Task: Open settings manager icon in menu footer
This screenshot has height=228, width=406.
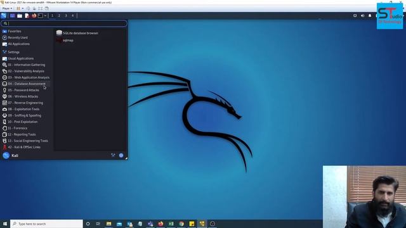Action: (113, 155)
